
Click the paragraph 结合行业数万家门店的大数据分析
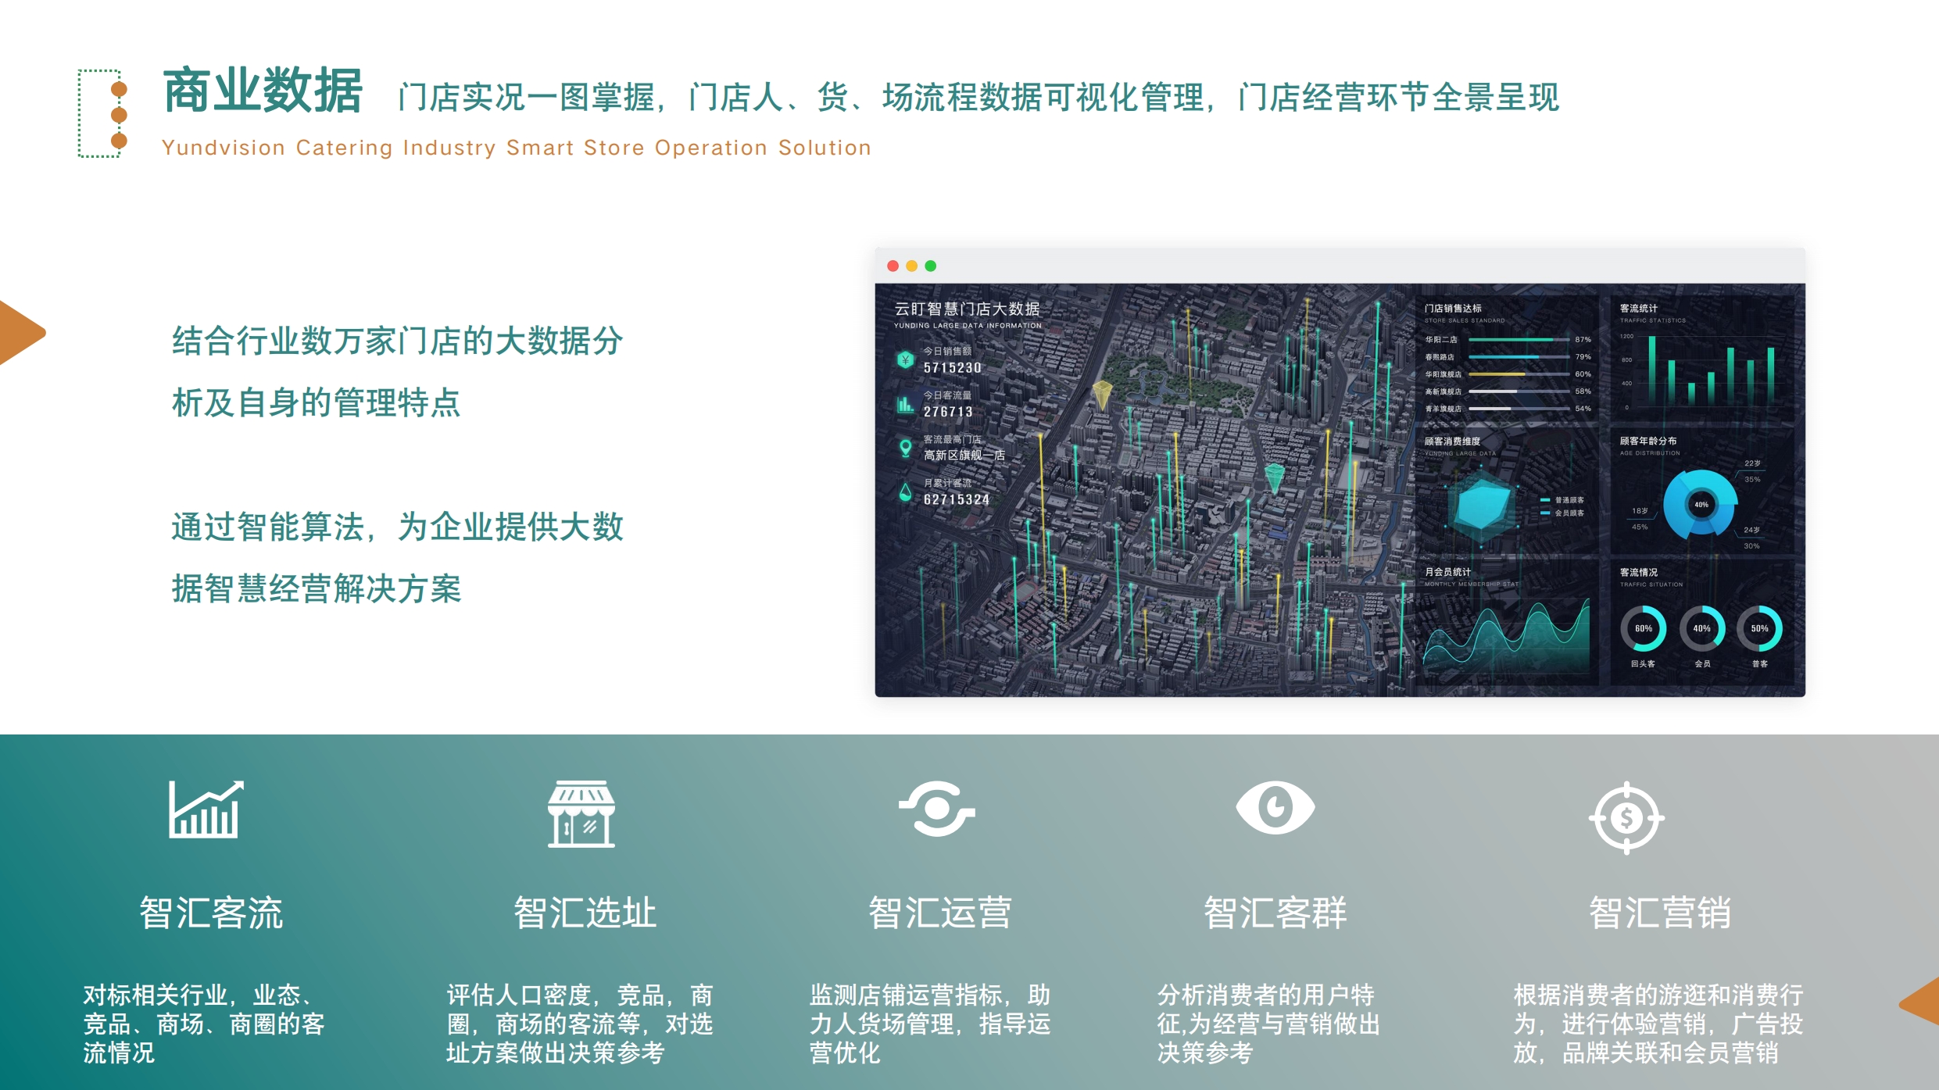(397, 372)
